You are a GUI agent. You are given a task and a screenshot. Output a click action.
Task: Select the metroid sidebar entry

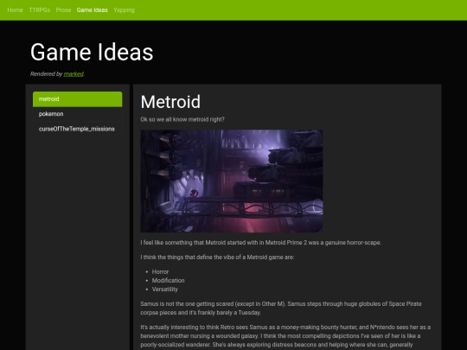tap(78, 99)
